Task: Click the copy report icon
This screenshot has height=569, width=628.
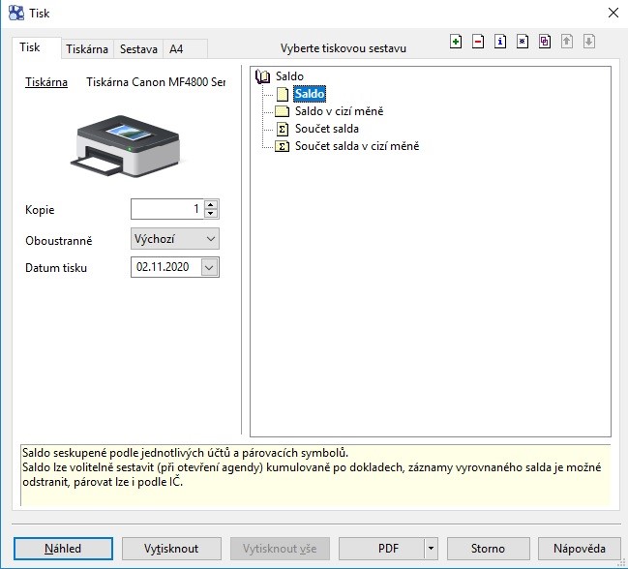Action: [545, 42]
